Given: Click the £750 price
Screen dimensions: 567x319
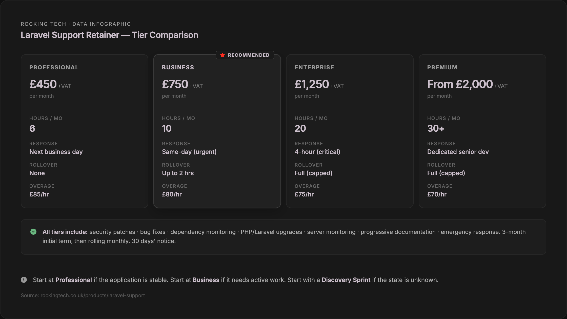Looking at the screenshot, I should (175, 84).
